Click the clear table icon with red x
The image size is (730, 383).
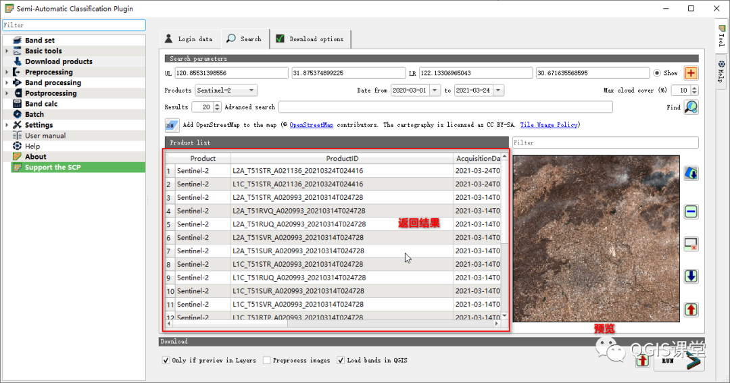click(691, 244)
